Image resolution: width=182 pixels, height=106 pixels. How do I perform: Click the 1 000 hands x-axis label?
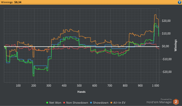pos(156,86)
